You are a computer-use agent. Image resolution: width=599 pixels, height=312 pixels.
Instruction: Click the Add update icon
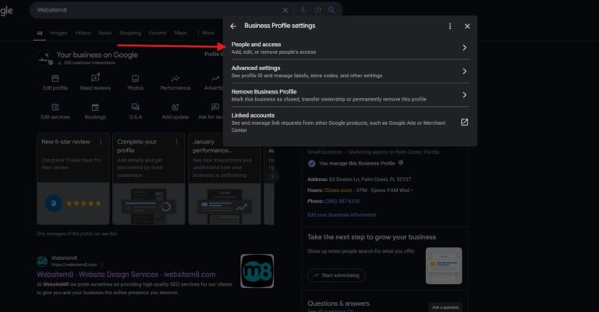click(175, 107)
